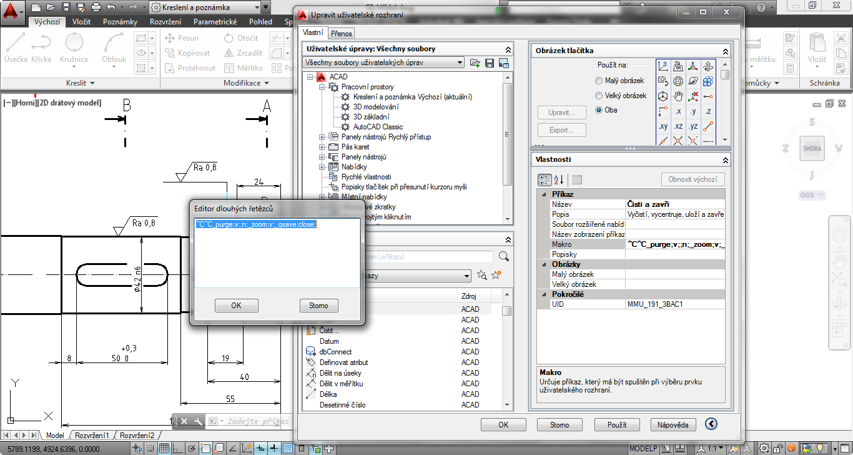Click the Open file icon in quick access toolbar
The image size is (853, 455).
click(x=51, y=7)
